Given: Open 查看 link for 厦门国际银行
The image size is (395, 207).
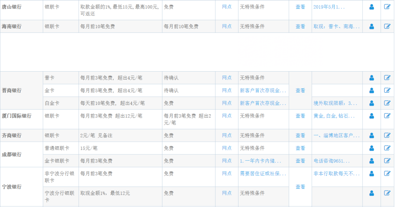Looking at the screenshot, I should click(300, 116).
